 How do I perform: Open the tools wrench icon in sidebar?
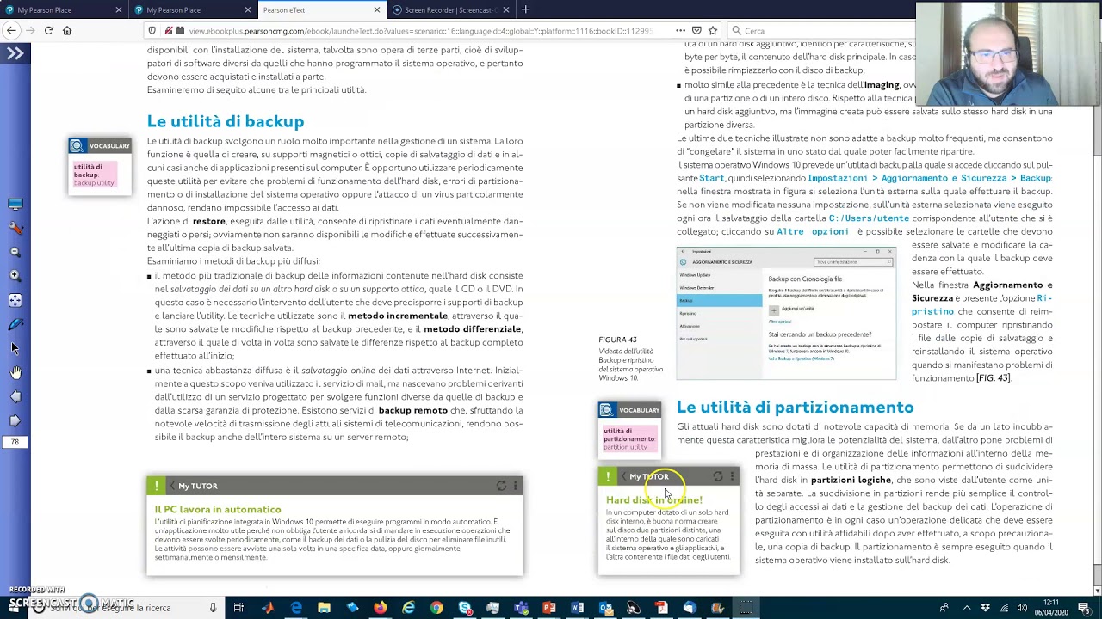[x=15, y=228]
